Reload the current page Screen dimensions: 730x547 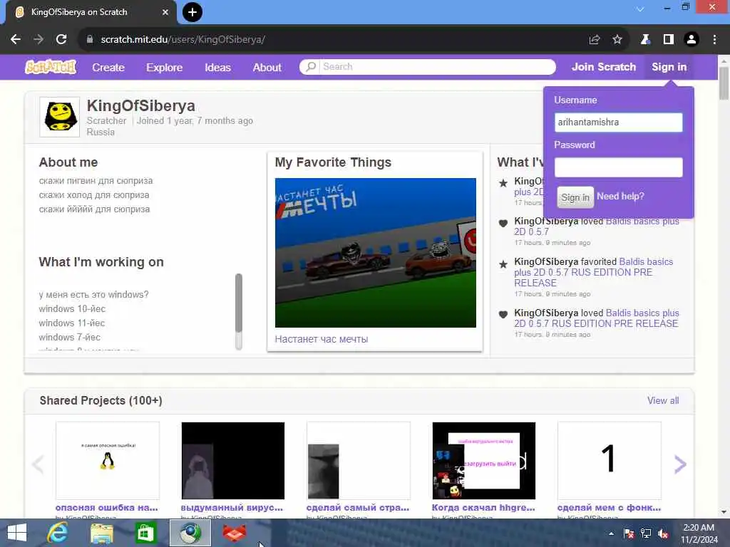61,40
